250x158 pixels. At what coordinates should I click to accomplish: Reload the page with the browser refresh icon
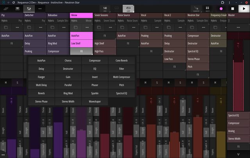14,3
